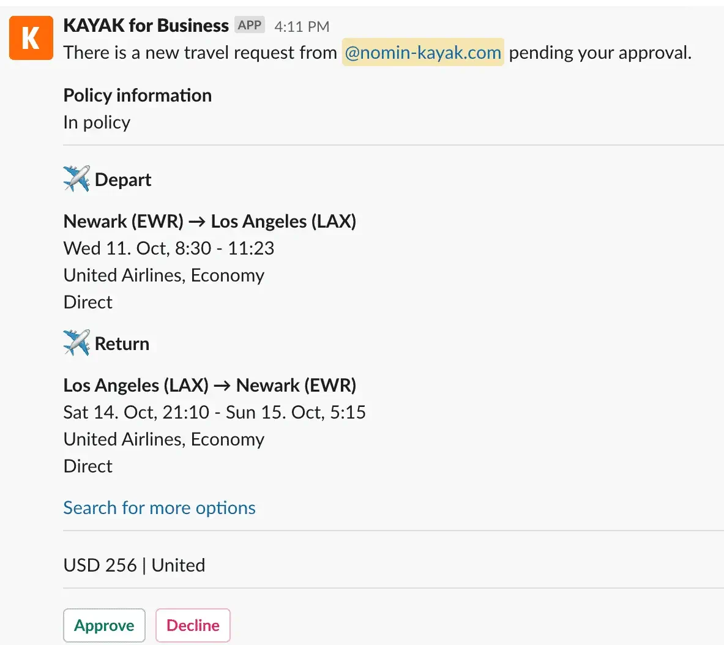724x645 pixels.
Task: Click the Wed 11. Oct departure time line
Action: click(168, 248)
